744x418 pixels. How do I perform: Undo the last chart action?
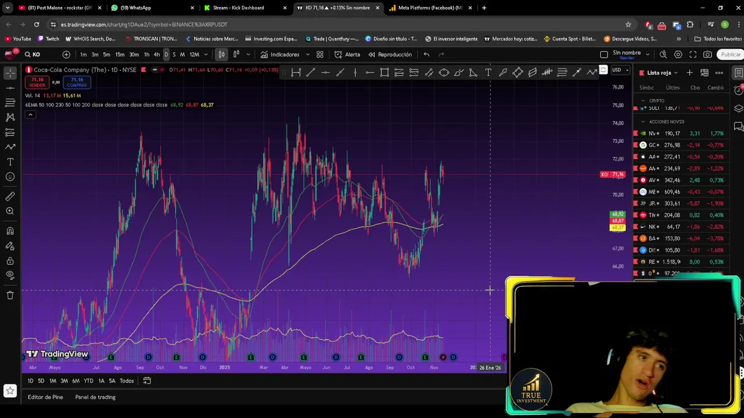(x=427, y=55)
